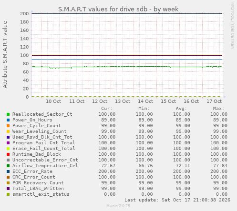This screenshot has width=237, height=211.
Task: Select the Erase_Fail_Count_Total legend label
Action: point(44,149)
